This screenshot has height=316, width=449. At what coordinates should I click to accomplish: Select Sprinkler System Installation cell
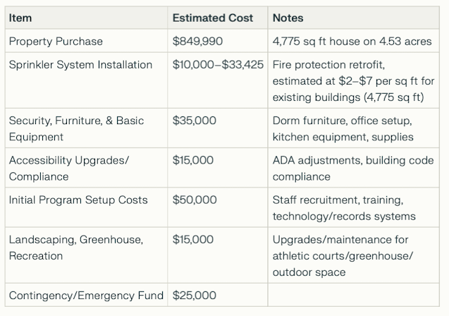tap(86, 80)
